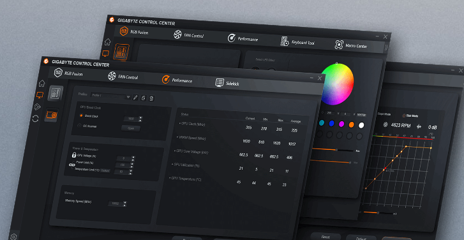Select motherboard device thumbnail in front window
464x240 pixels.
[x=56, y=93]
